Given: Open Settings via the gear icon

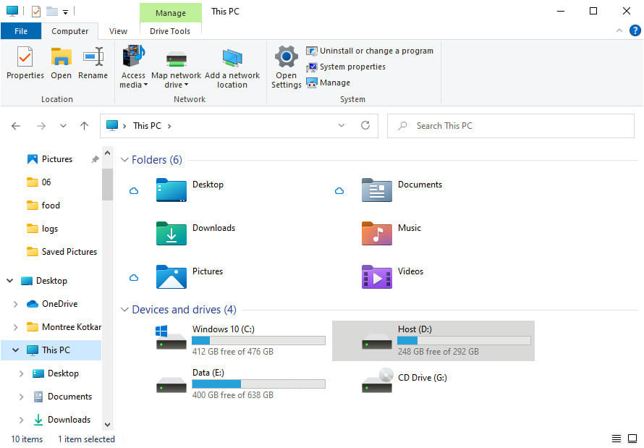Looking at the screenshot, I should pyautogui.click(x=286, y=65).
